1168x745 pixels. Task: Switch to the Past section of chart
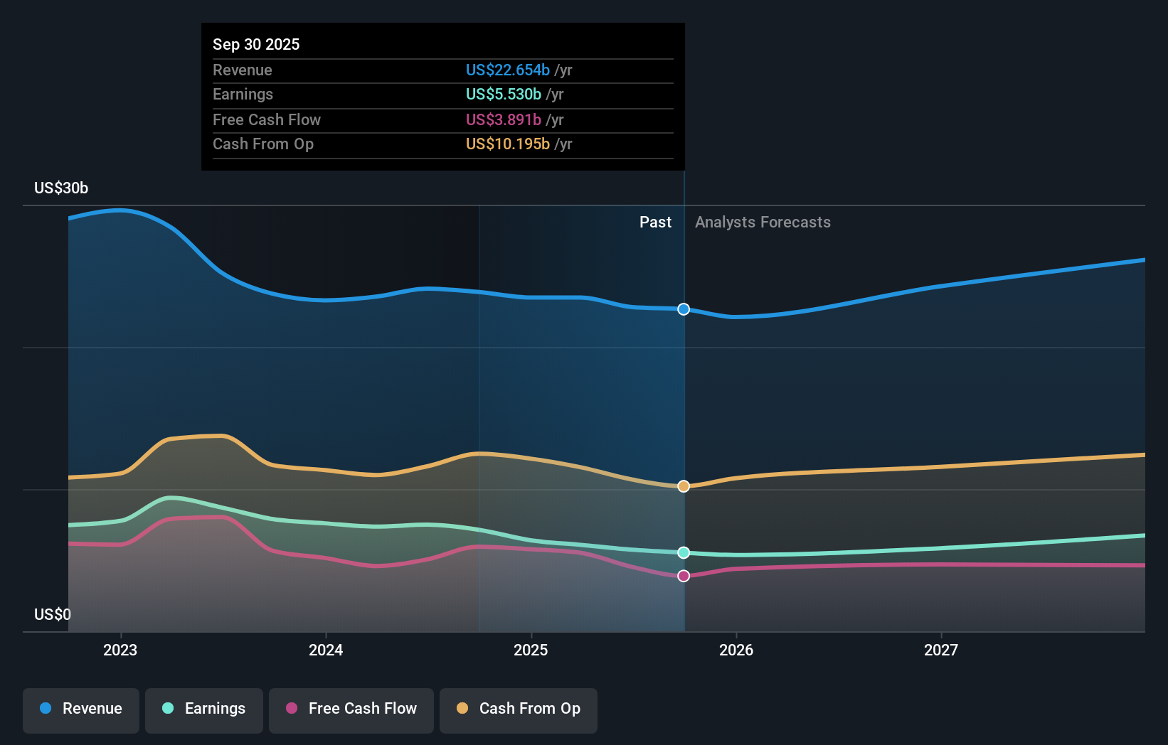(x=655, y=222)
